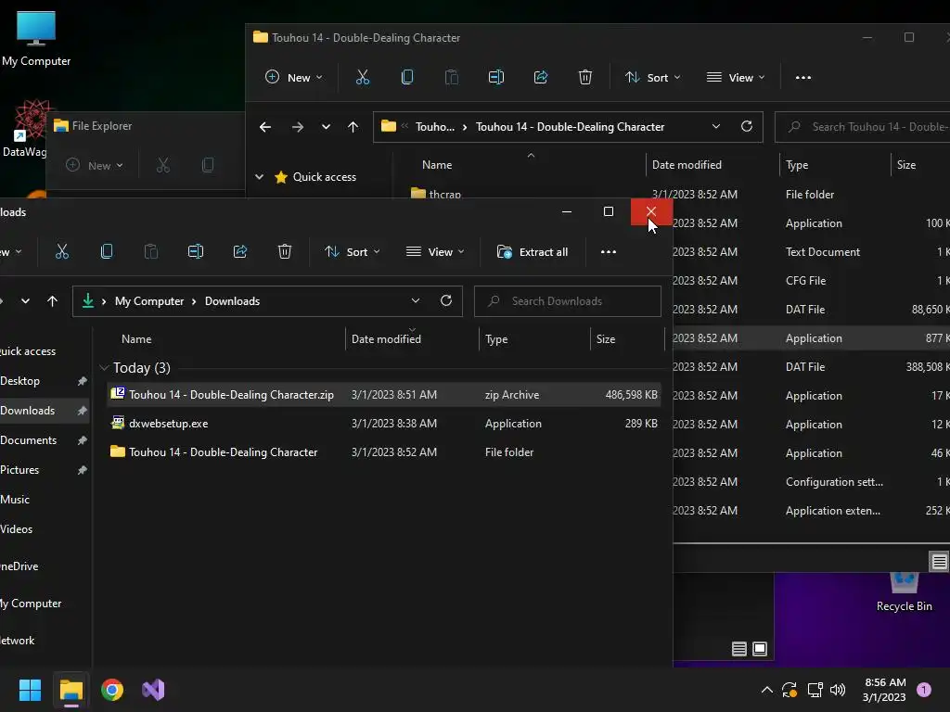
Task: Collapse the Today (3) group
Action: pyautogui.click(x=104, y=367)
